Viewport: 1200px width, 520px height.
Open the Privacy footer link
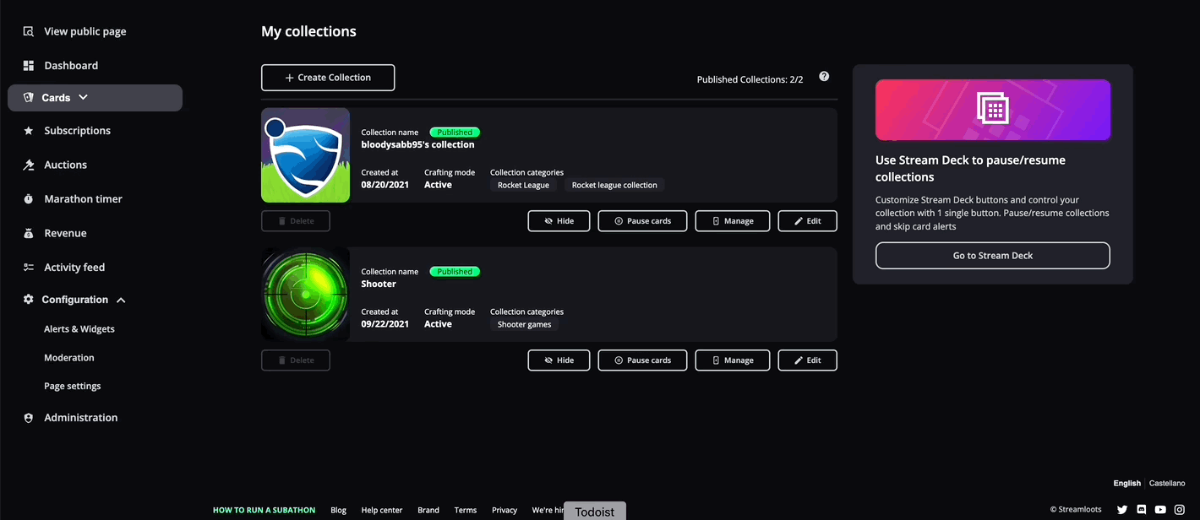505,510
